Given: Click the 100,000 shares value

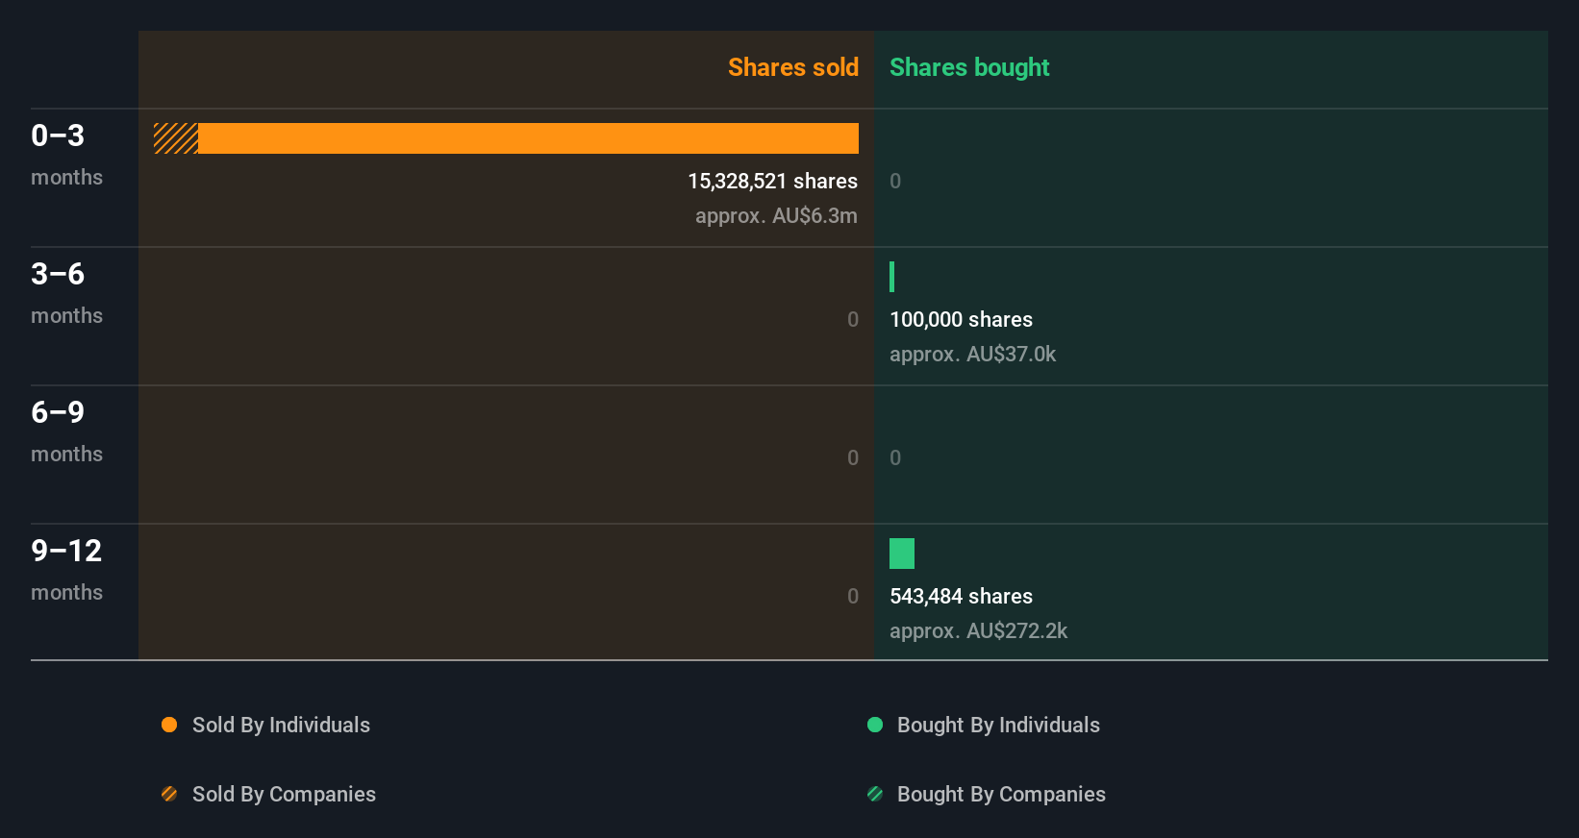Looking at the screenshot, I should pyautogui.click(x=961, y=320).
